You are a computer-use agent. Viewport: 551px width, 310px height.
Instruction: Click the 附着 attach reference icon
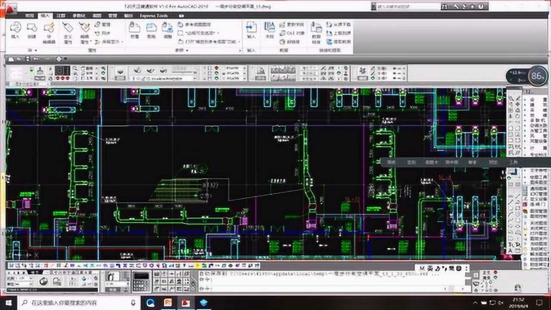[135, 28]
